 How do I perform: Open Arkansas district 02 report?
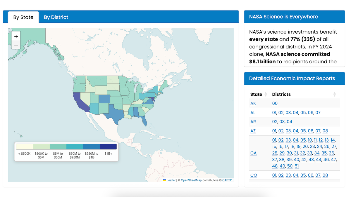(x=275, y=122)
